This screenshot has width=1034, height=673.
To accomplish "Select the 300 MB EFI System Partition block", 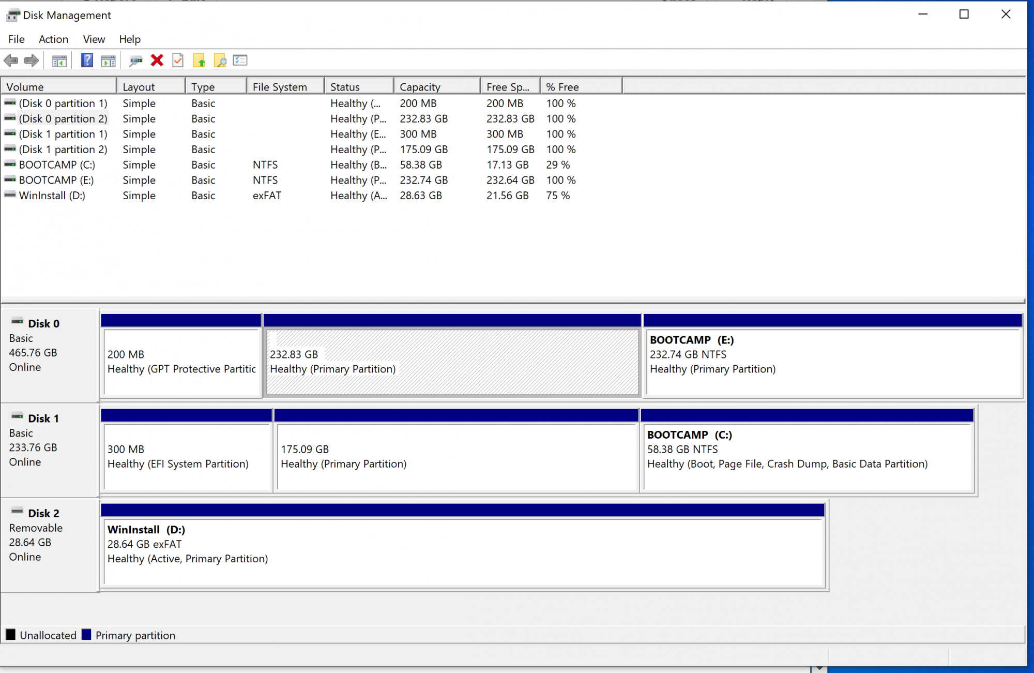I will coord(187,451).
